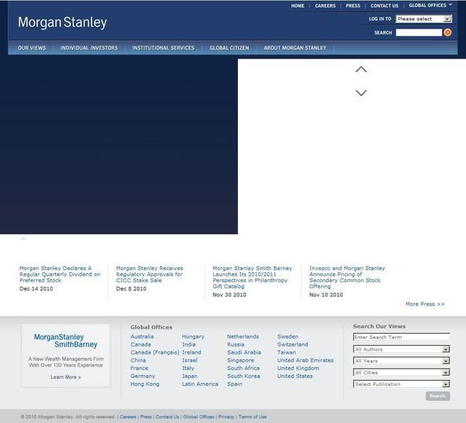The image size is (466, 423).
Task: Open the United Arab Emirates link
Action: [x=305, y=360]
